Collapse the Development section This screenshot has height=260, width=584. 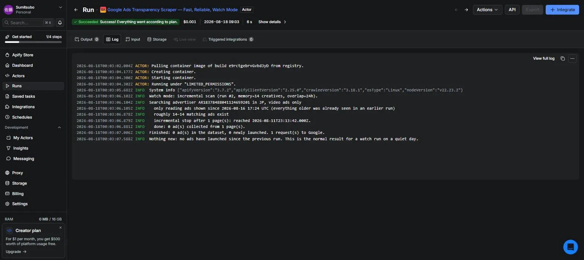pyautogui.click(x=59, y=128)
